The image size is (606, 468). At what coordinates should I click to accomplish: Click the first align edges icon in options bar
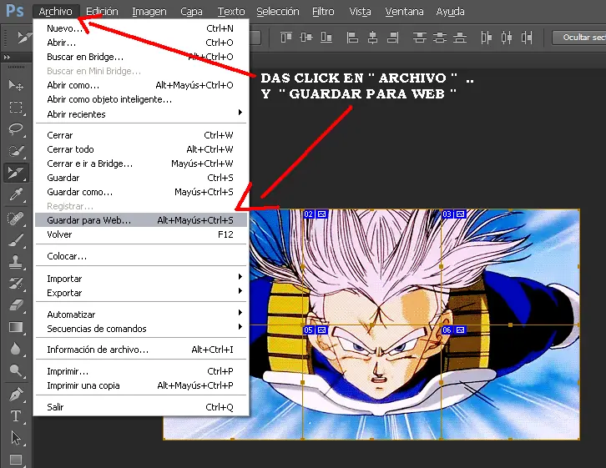[286, 38]
